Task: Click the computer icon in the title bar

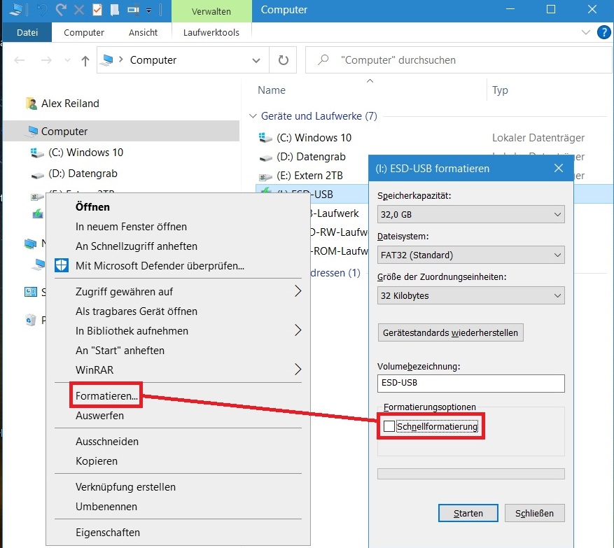Action: (15, 9)
